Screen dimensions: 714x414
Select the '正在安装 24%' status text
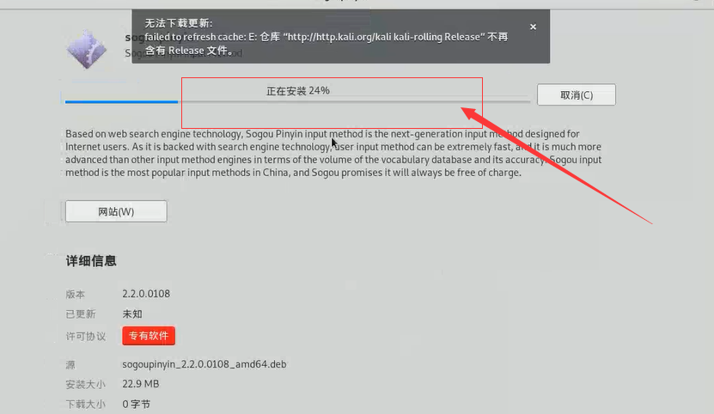tap(298, 91)
